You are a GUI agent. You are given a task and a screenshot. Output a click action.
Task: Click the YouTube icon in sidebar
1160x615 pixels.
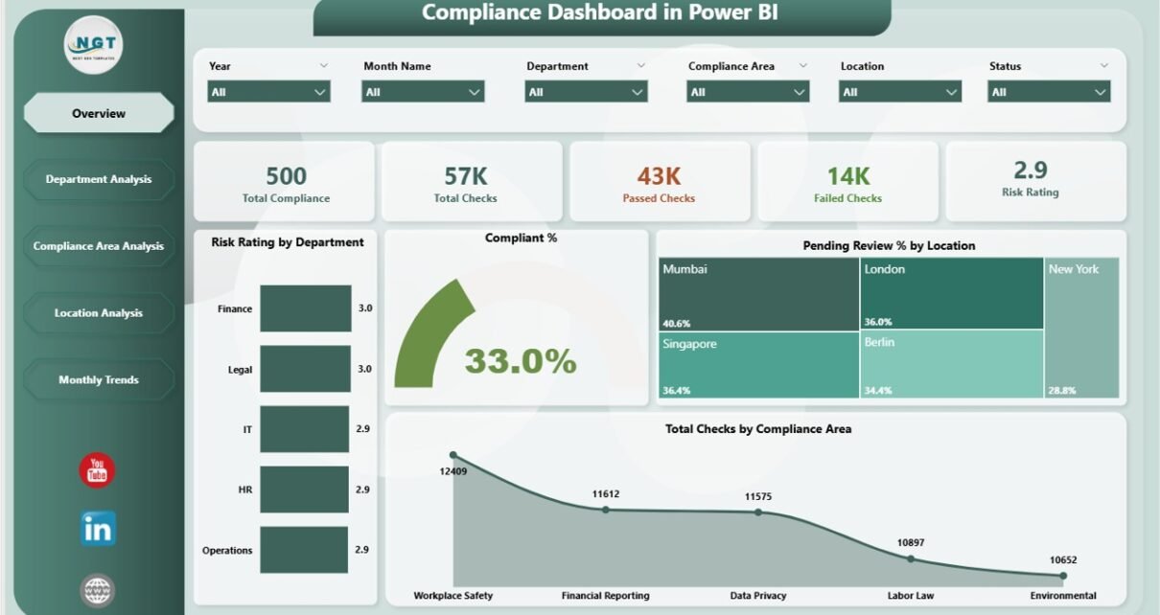(97, 470)
